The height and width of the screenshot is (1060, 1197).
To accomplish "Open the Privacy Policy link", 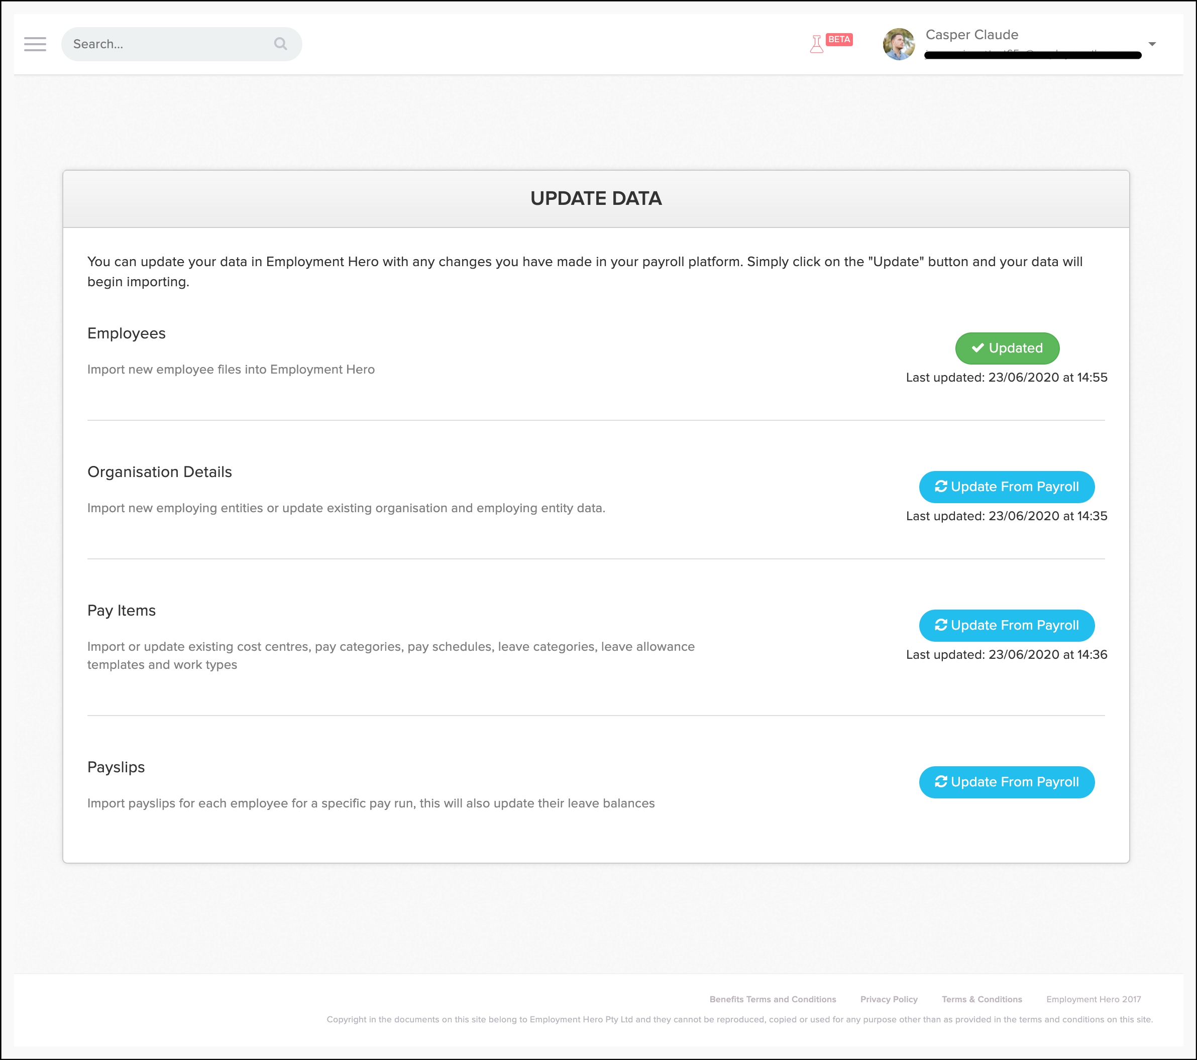I will pos(889,999).
